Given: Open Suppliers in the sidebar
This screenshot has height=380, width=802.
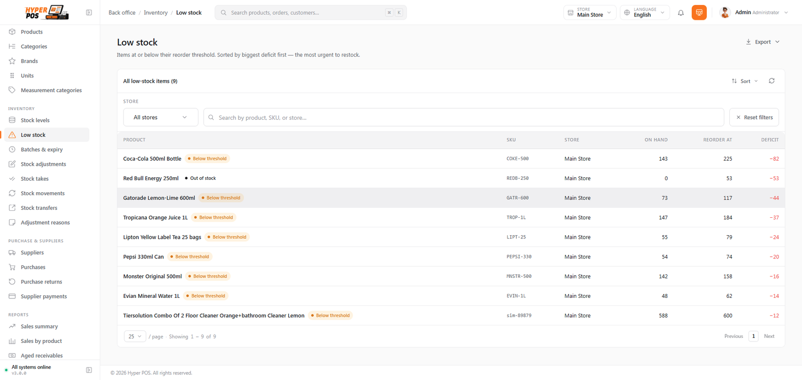Looking at the screenshot, I should click(x=32, y=253).
